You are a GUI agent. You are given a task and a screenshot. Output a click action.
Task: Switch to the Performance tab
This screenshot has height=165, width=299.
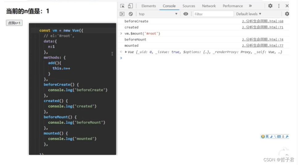233,6
